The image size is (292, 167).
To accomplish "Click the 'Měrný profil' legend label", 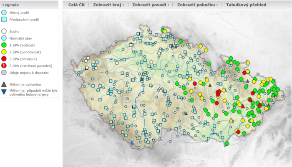I will tap(19, 13).
